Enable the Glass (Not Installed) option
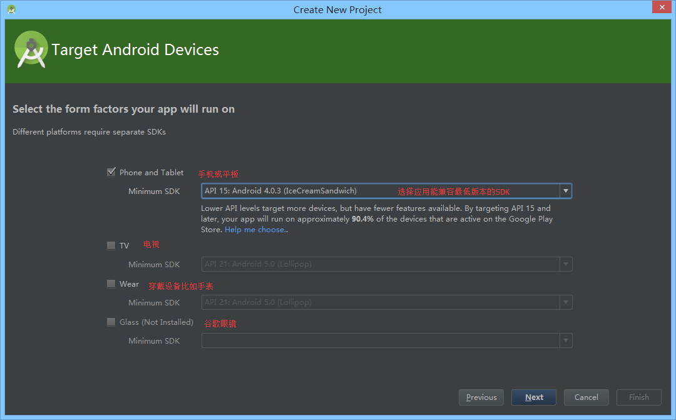This screenshot has width=676, height=420. point(111,322)
